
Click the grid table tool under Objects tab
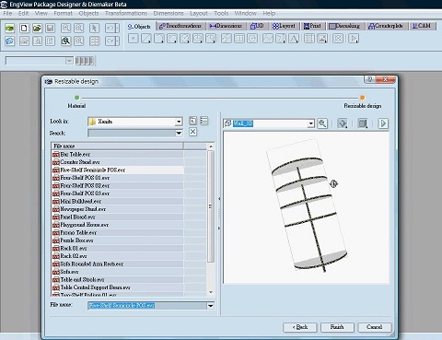tap(309, 39)
